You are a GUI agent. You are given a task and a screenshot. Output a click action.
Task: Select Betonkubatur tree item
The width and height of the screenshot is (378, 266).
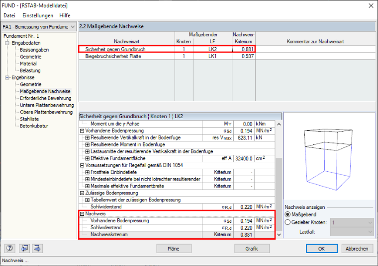pos(34,126)
